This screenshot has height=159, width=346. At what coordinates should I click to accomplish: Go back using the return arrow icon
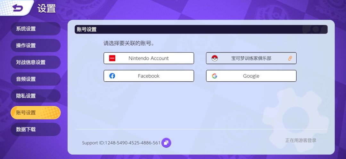pos(18,8)
